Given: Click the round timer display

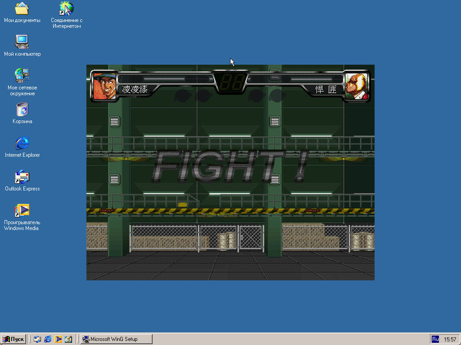Looking at the screenshot, I should [x=231, y=82].
